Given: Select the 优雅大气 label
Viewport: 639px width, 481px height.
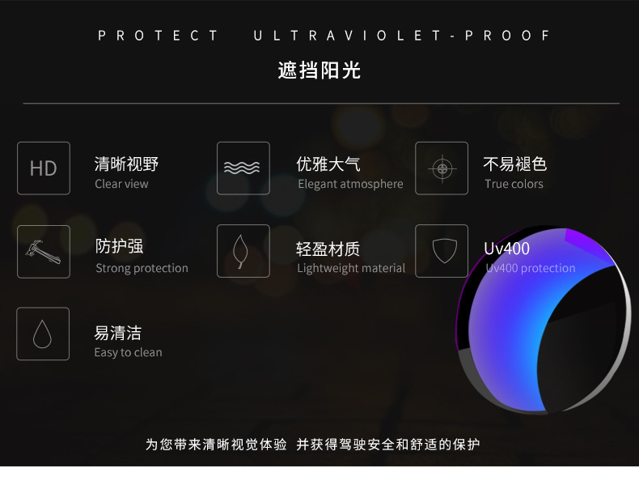Looking at the screenshot, I should click(x=328, y=164).
